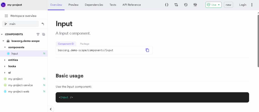Click the filter icon in Components header

[38, 34]
